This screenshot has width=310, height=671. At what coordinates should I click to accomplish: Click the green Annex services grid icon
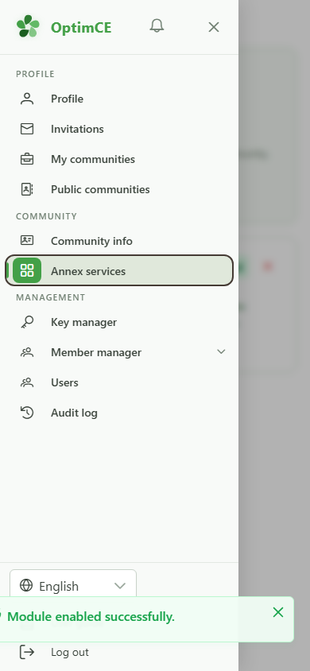[x=27, y=270]
